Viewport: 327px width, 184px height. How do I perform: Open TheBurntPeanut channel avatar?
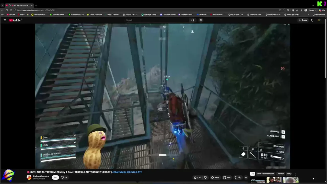pyautogui.click(x=29, y=177)
